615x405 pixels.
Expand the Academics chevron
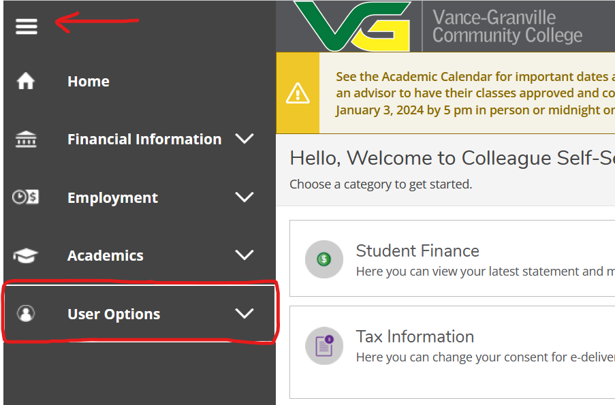[245, 255]
